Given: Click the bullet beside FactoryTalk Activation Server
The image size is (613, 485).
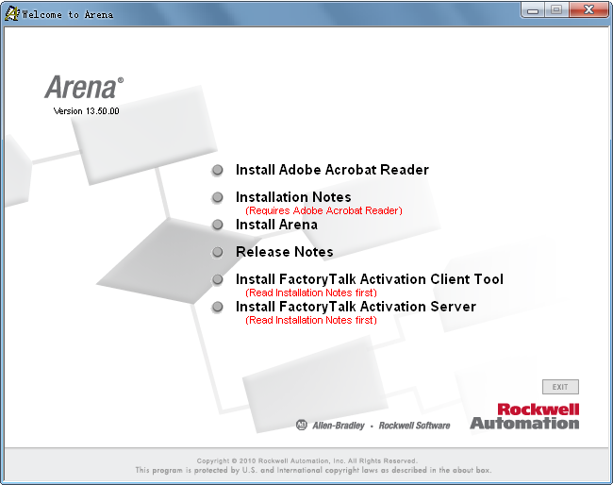Looking at the screenshot, I should (217, 307).
